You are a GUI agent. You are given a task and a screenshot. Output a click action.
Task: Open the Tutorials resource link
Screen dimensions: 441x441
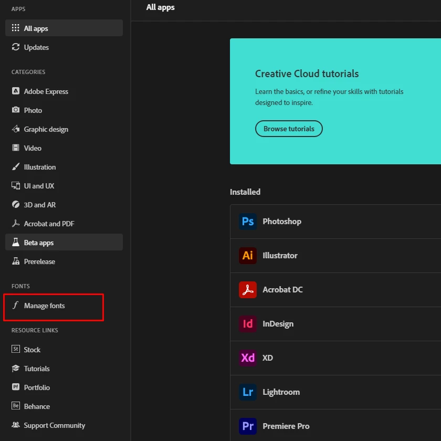click(x=64, y=369)
